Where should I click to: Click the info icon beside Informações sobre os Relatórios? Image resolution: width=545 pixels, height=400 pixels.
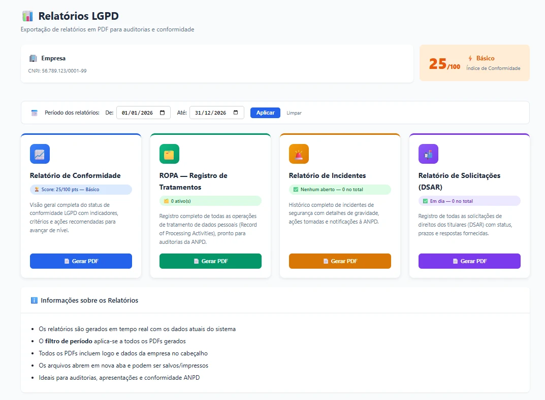point(34,301)
